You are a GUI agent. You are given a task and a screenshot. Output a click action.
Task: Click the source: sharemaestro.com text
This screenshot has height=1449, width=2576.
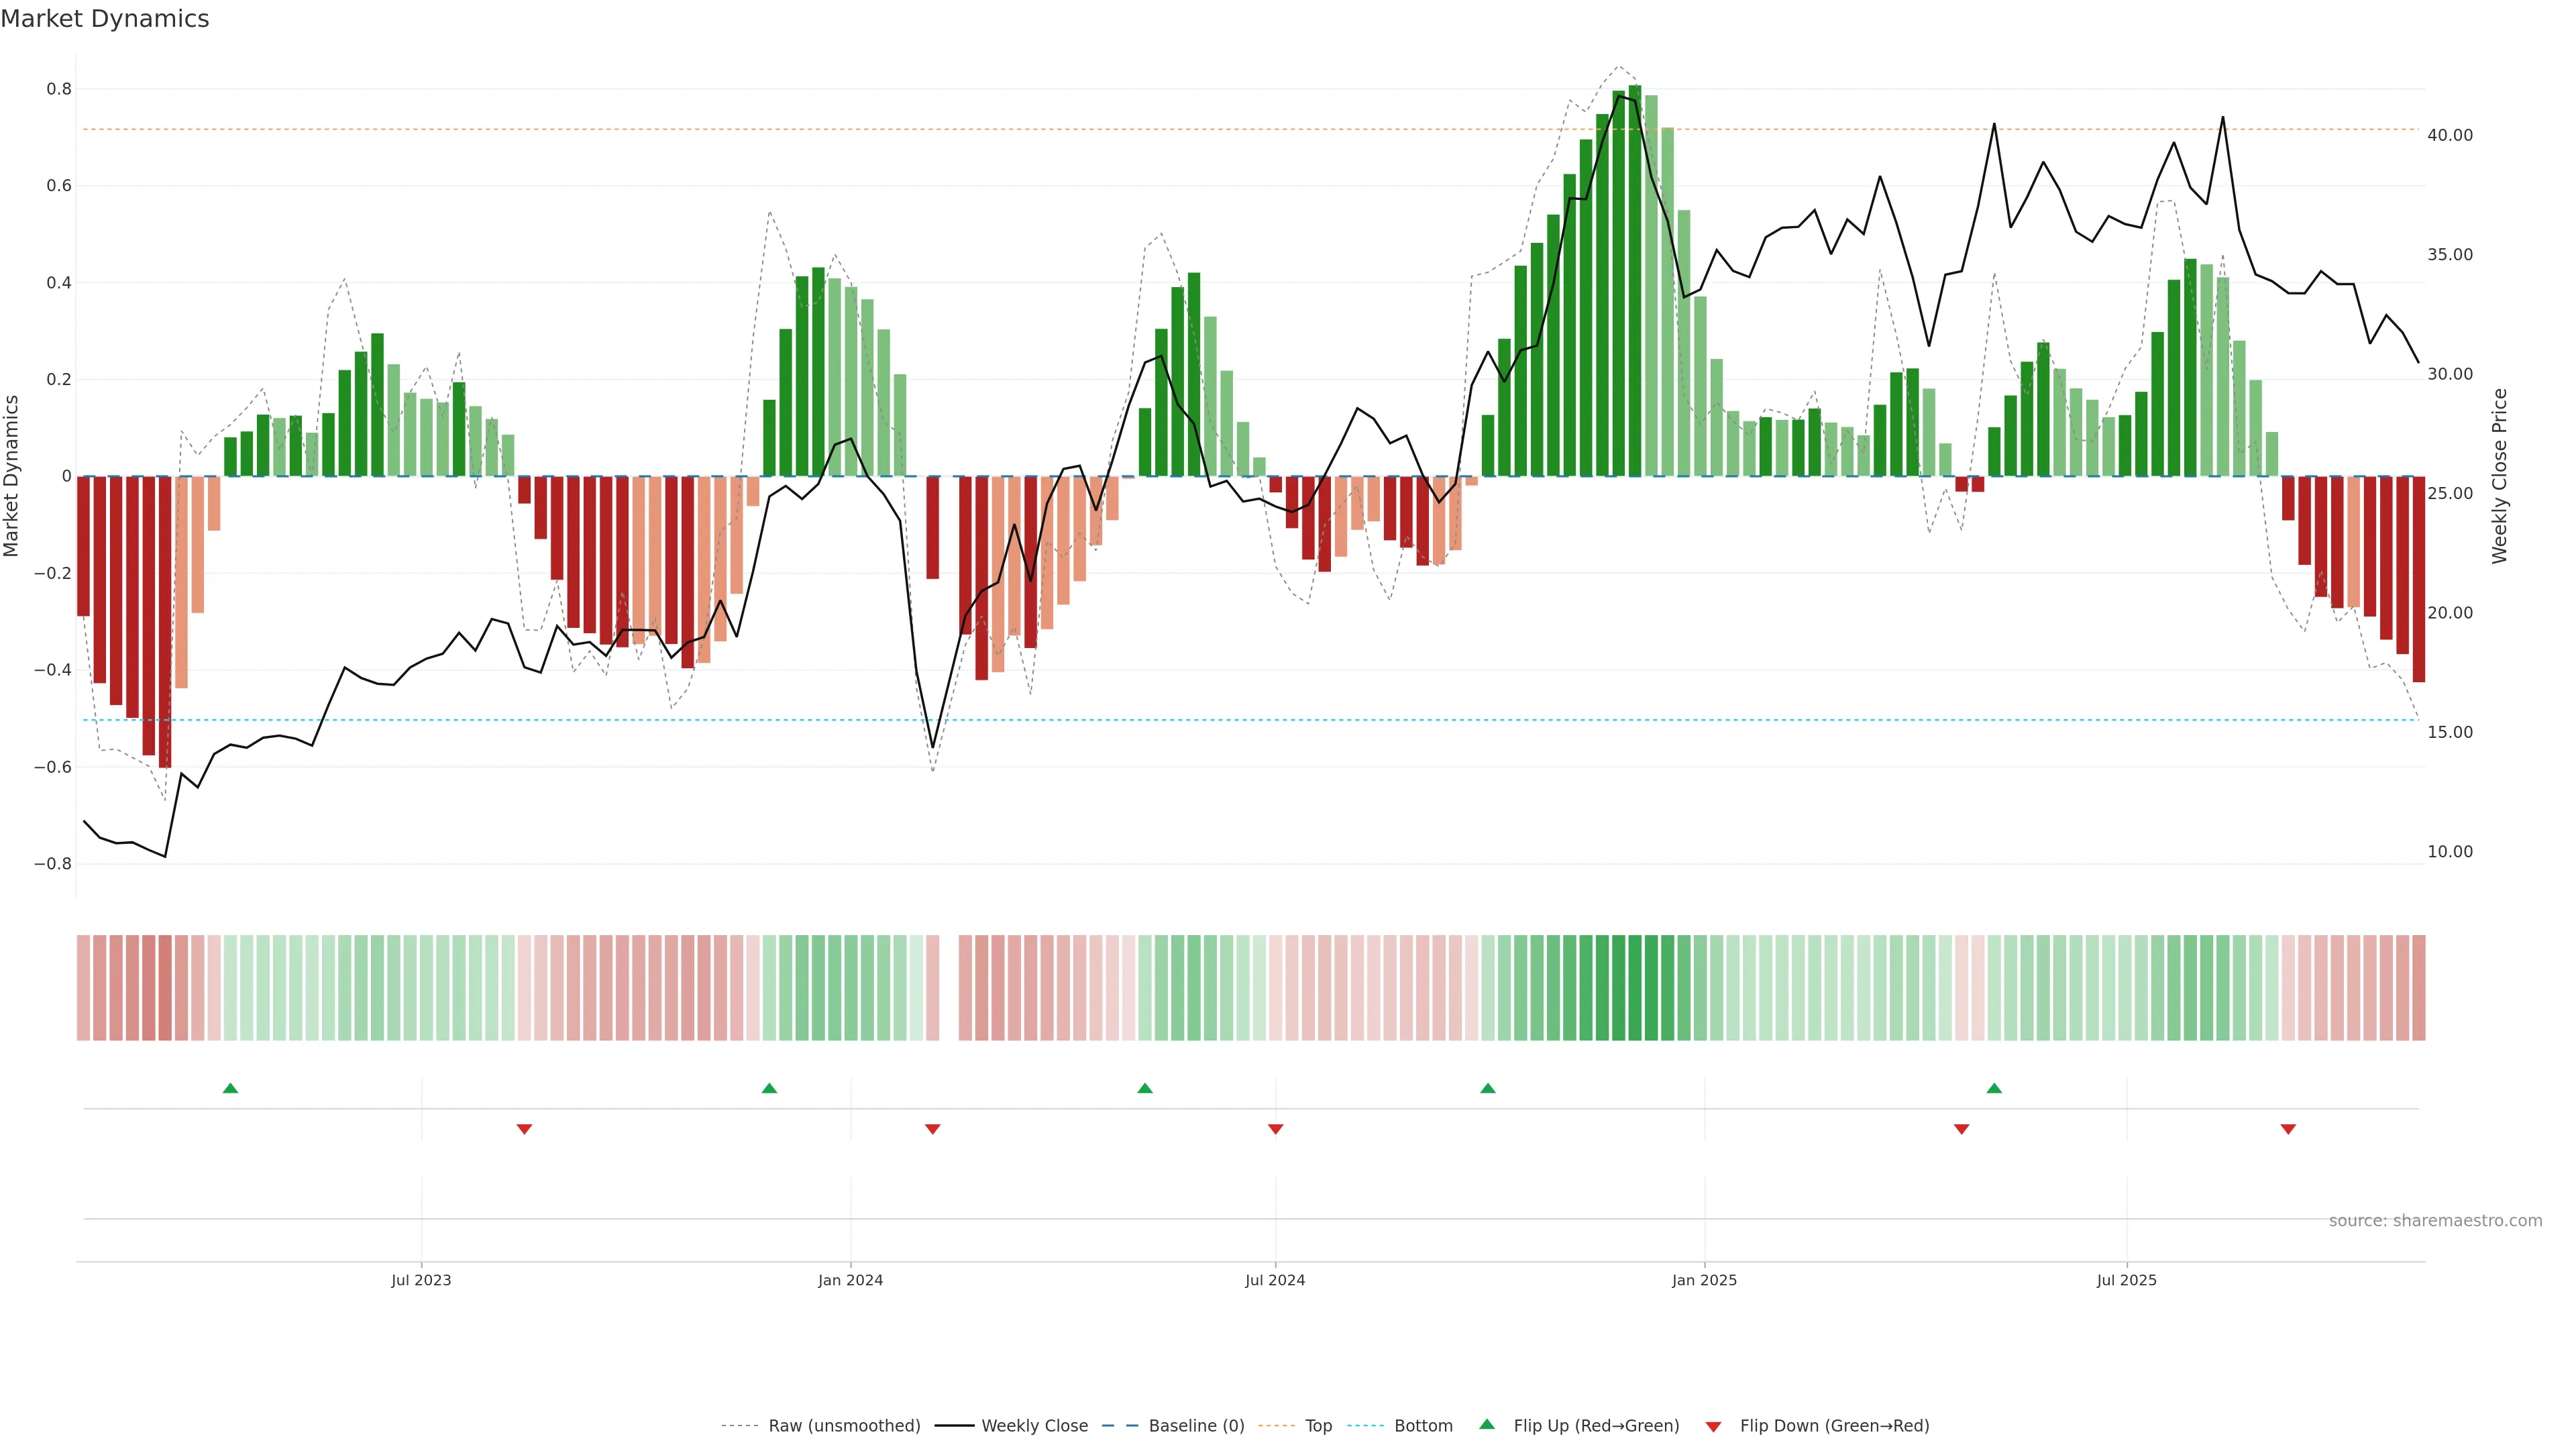coord(2435,1220)
